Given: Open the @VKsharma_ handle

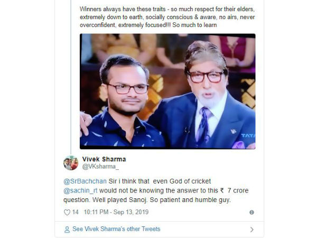Looking at the screenshot, I should click(100, 167).
